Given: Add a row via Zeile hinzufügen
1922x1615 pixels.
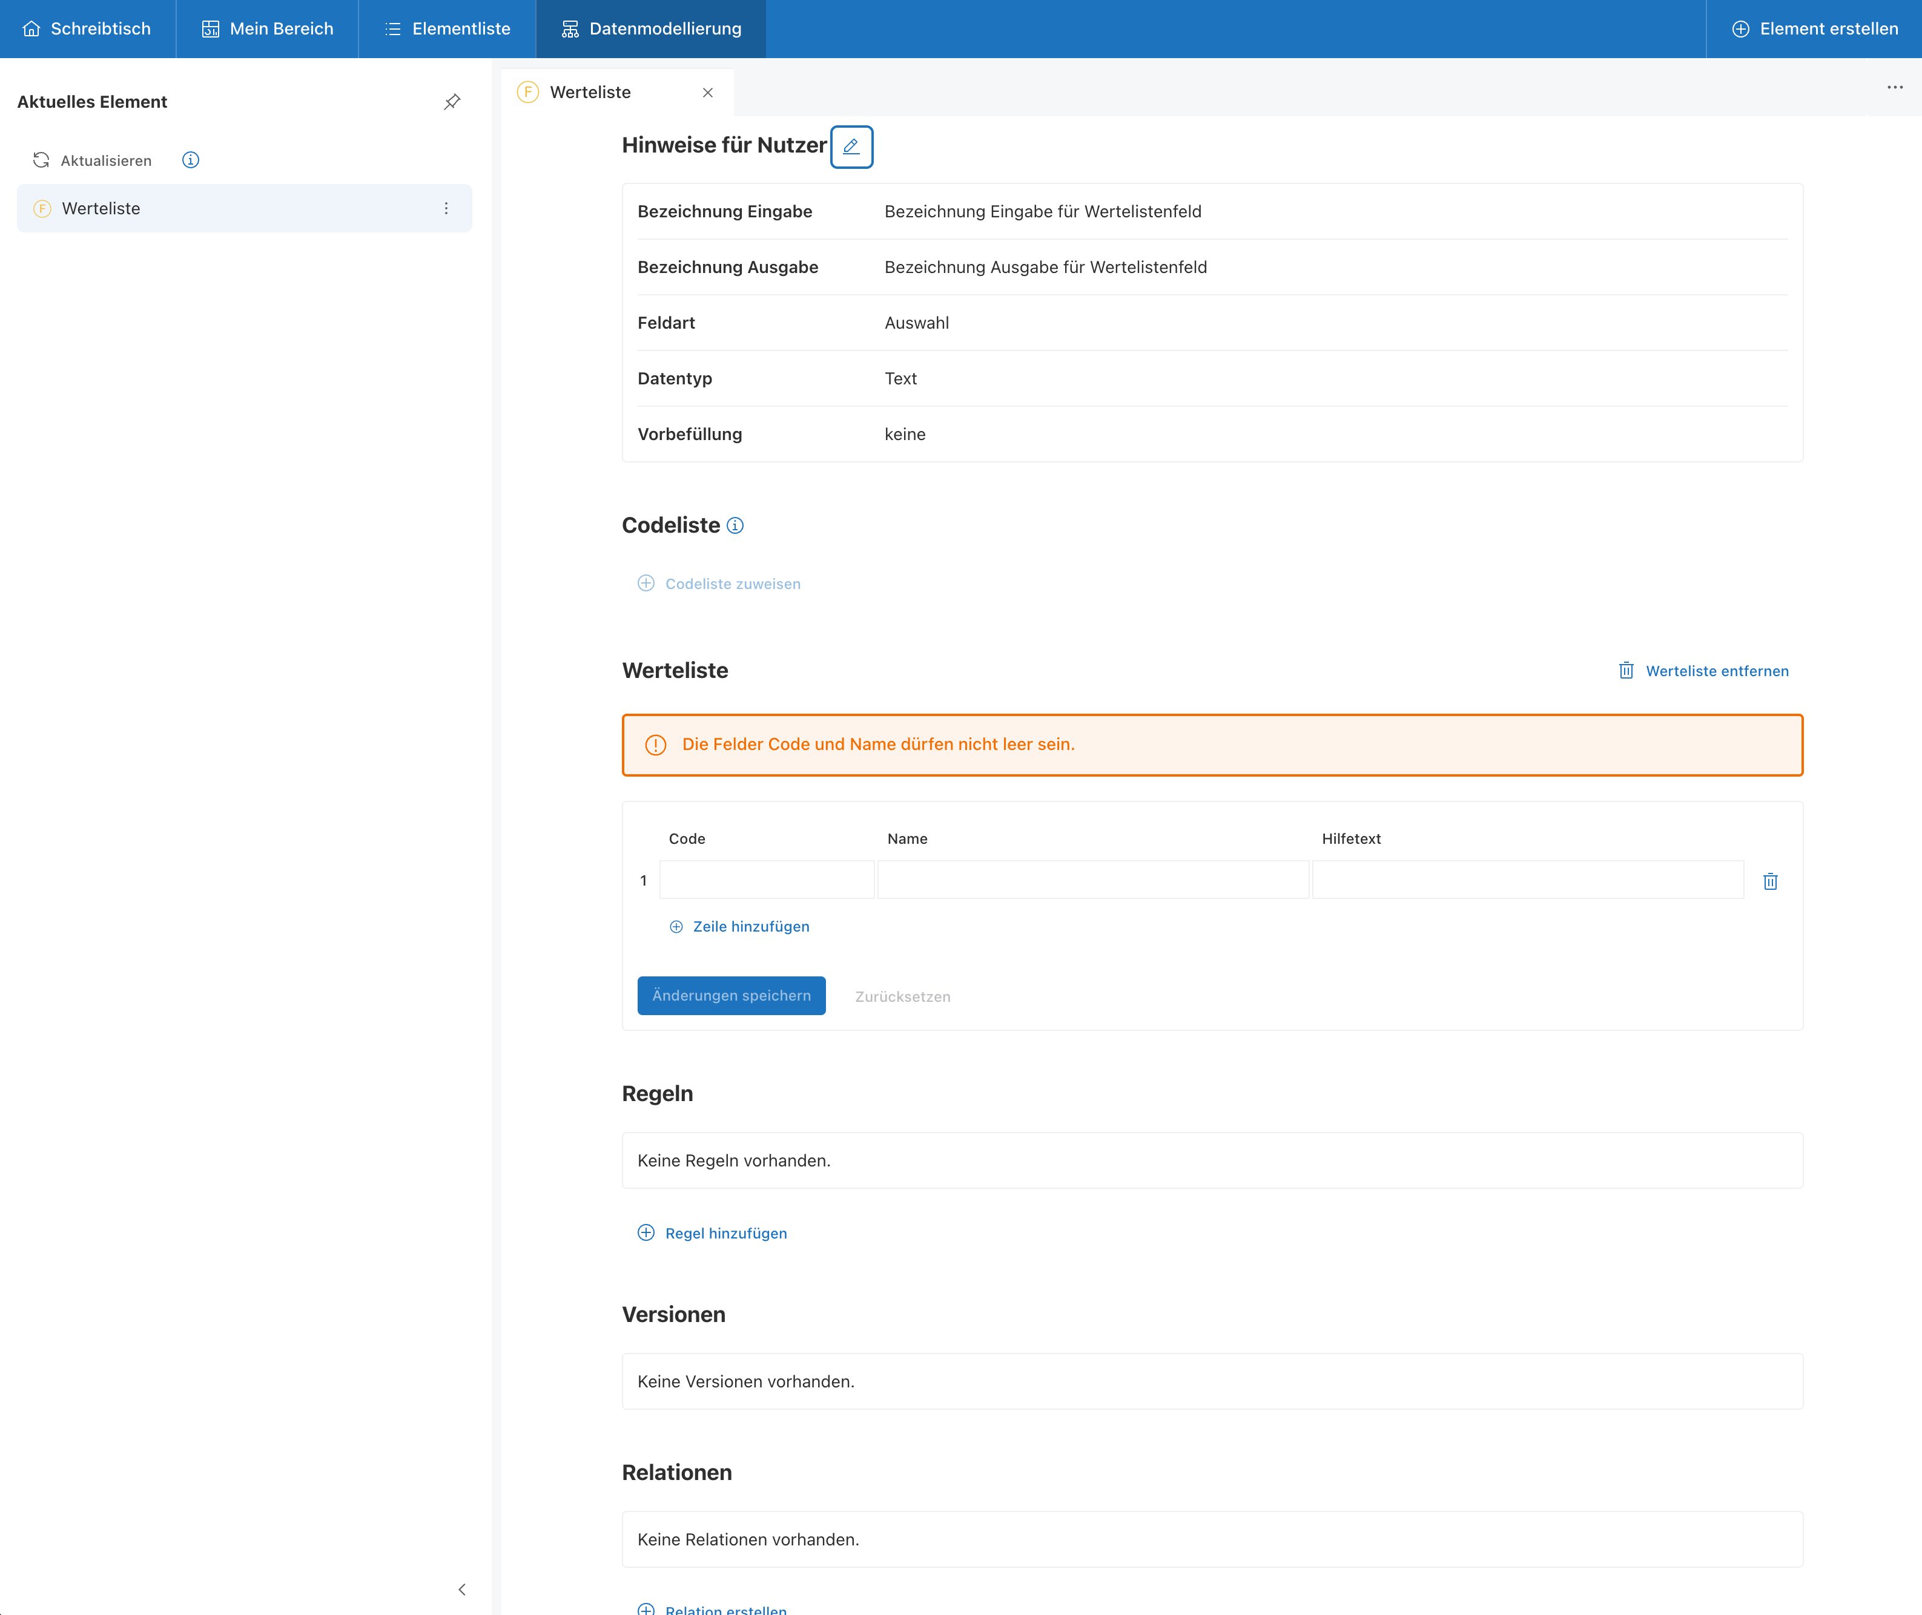Looking at the screenshot, I should coord(740,927).
